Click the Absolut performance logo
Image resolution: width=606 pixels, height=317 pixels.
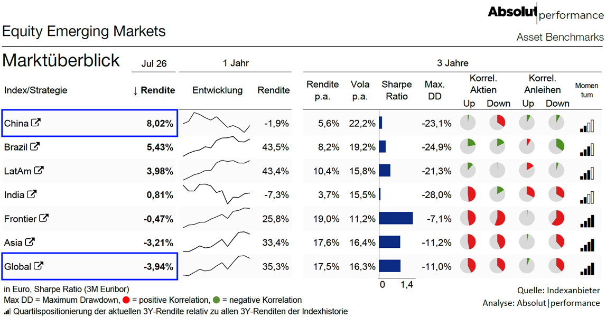[545, 13]
